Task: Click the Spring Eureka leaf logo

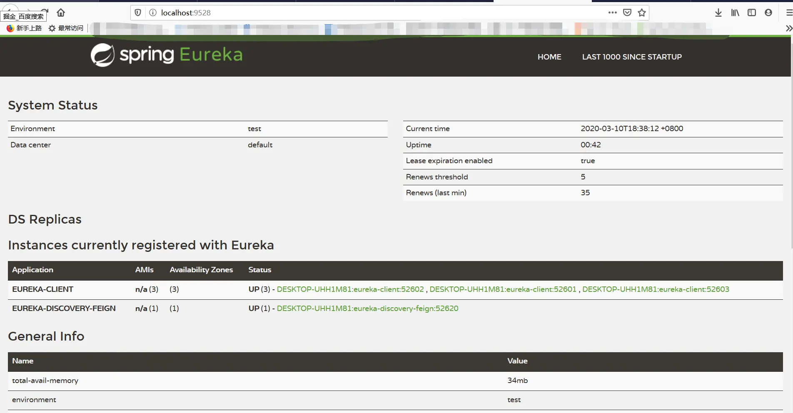Action: (x=102, y=55)
